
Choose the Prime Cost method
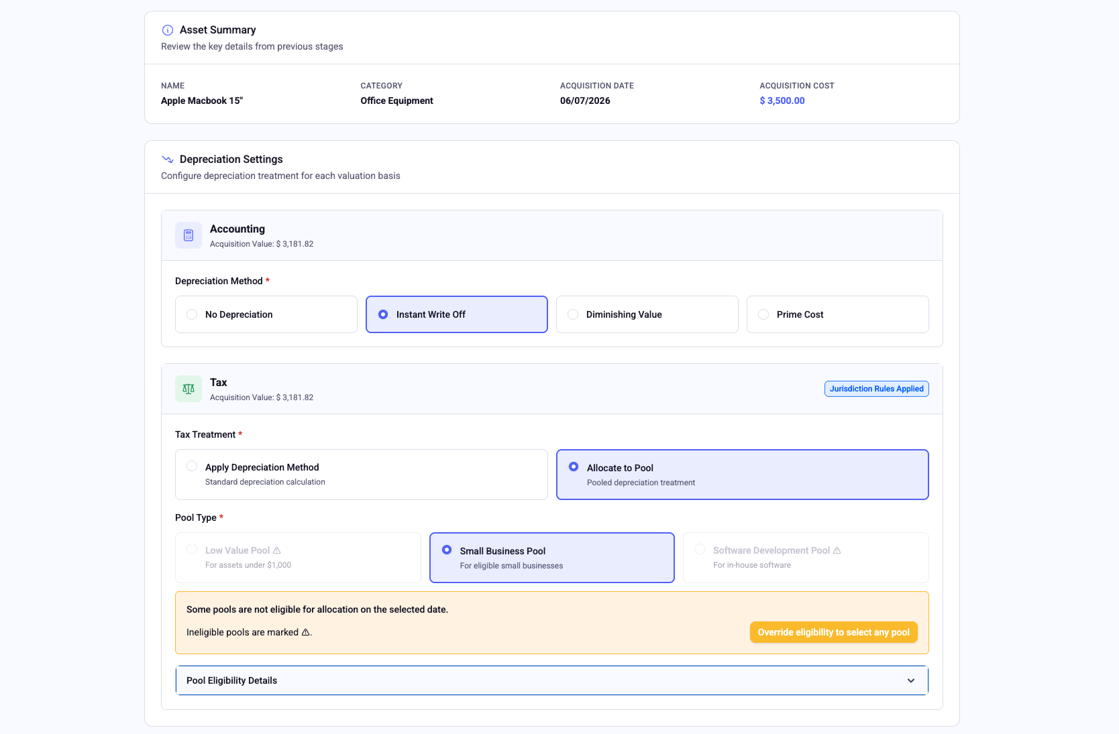(838, 314)
